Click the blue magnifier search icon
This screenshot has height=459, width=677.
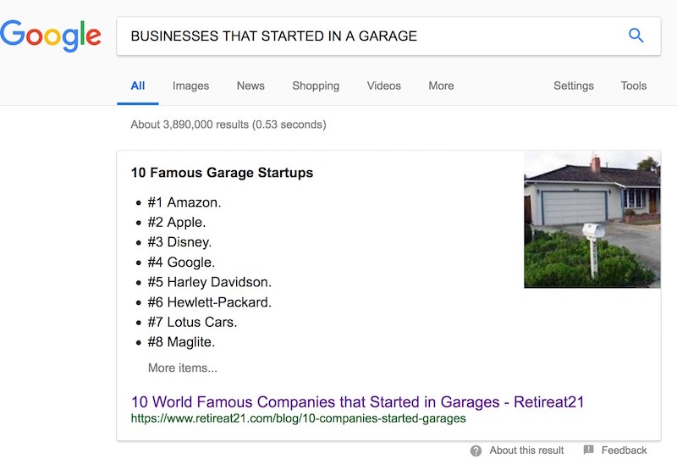tap(636, 36)
